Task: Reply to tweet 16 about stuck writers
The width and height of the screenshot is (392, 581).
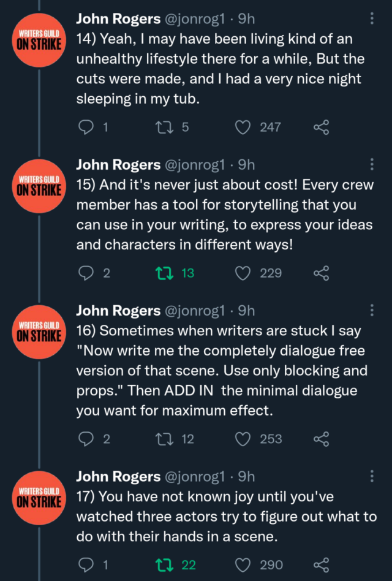Action: 86,439
